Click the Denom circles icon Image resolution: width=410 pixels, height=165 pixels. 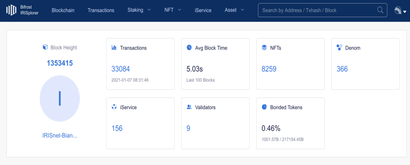coord(339,48)
